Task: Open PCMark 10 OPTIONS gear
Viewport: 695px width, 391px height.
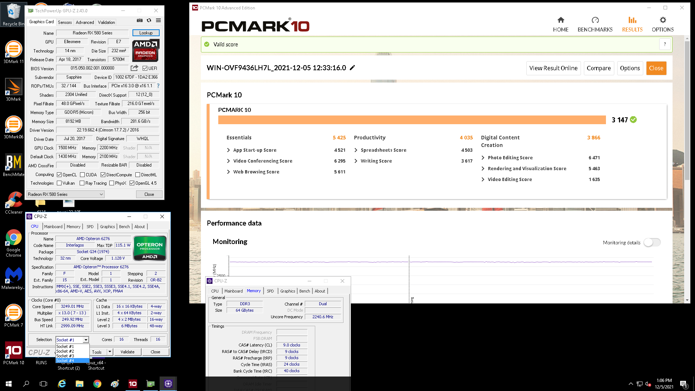Action: point(663,24)
